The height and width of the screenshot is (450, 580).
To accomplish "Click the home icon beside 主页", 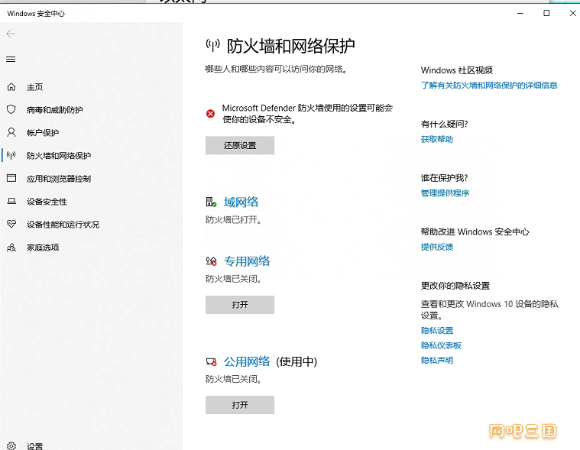I will [11, 87].
